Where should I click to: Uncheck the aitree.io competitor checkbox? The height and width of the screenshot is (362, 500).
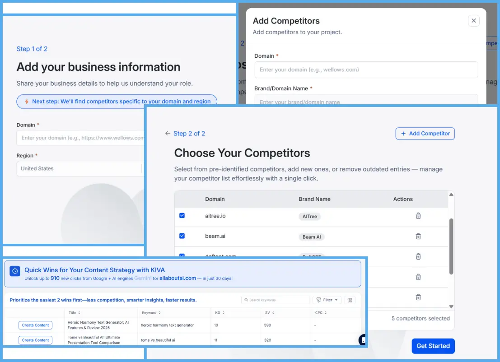point(182,216)
